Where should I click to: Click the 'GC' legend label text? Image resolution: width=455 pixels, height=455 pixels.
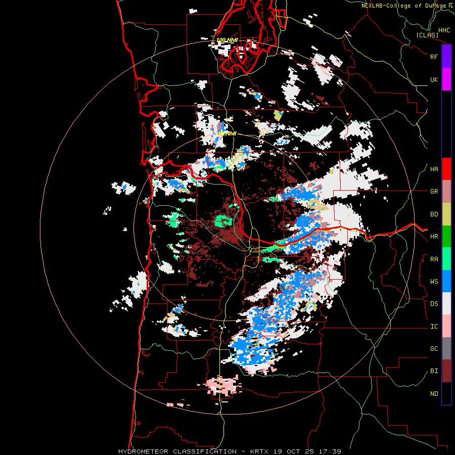pyautogui.click(x=434, y=349)
